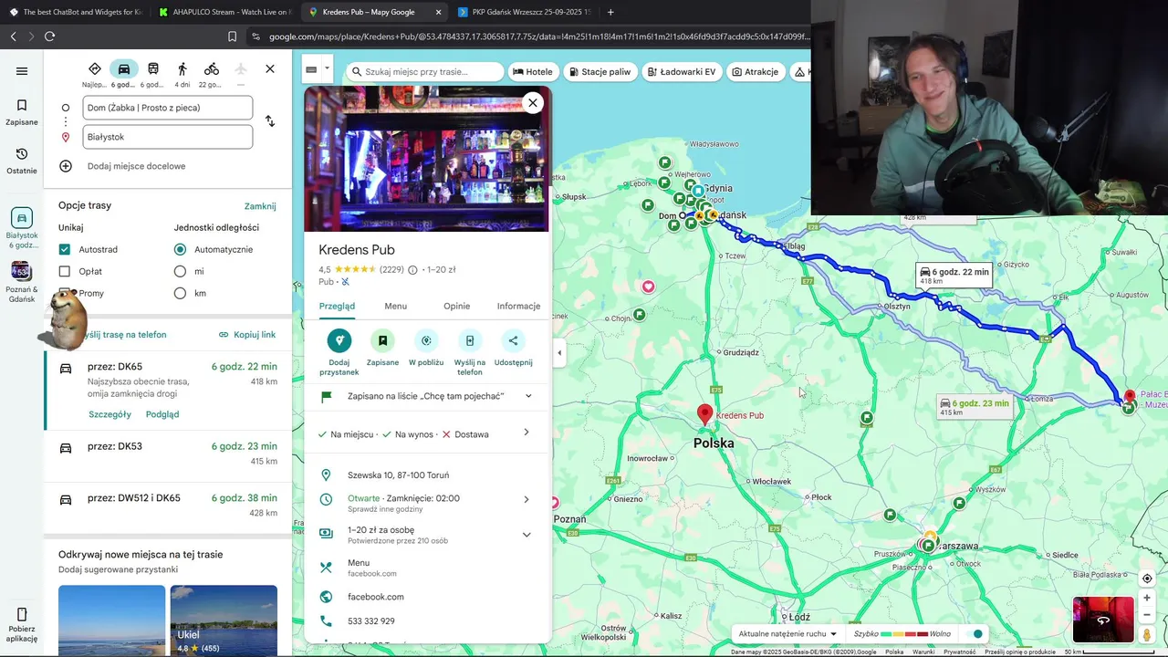Zoom in on the map
1168x657 pixels.
[x=1147, y=599]
